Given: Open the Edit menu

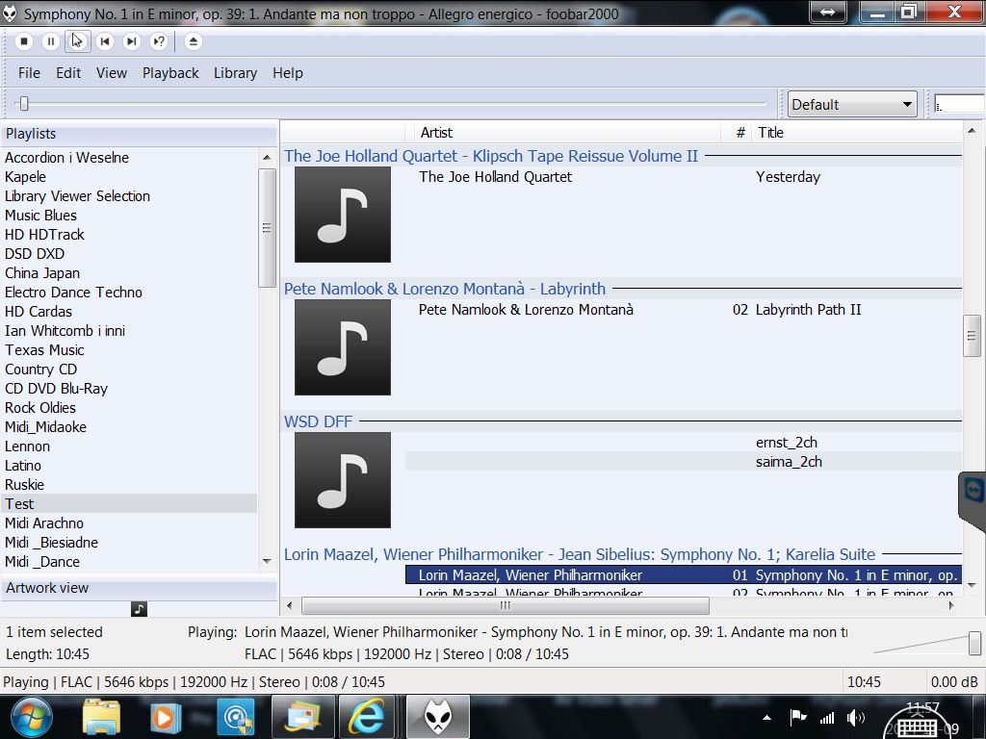Looking at the screenshot, I should point(68,73).
